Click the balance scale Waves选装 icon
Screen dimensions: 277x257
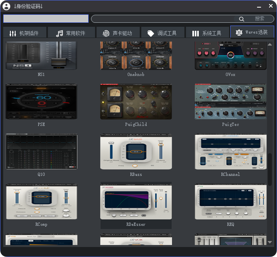pos(239,32)
